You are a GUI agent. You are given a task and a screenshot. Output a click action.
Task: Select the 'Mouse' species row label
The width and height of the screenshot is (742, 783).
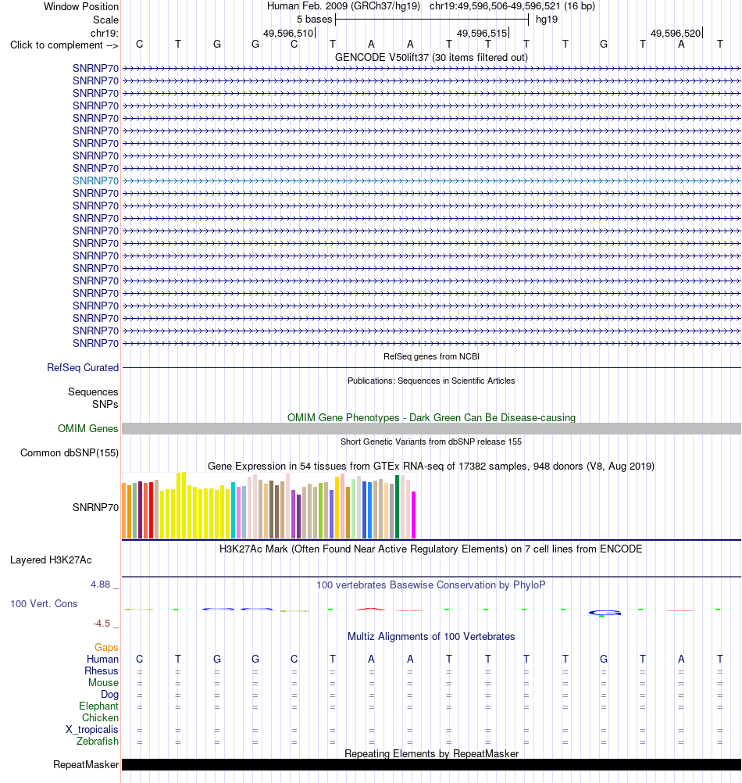pos(103,683)
